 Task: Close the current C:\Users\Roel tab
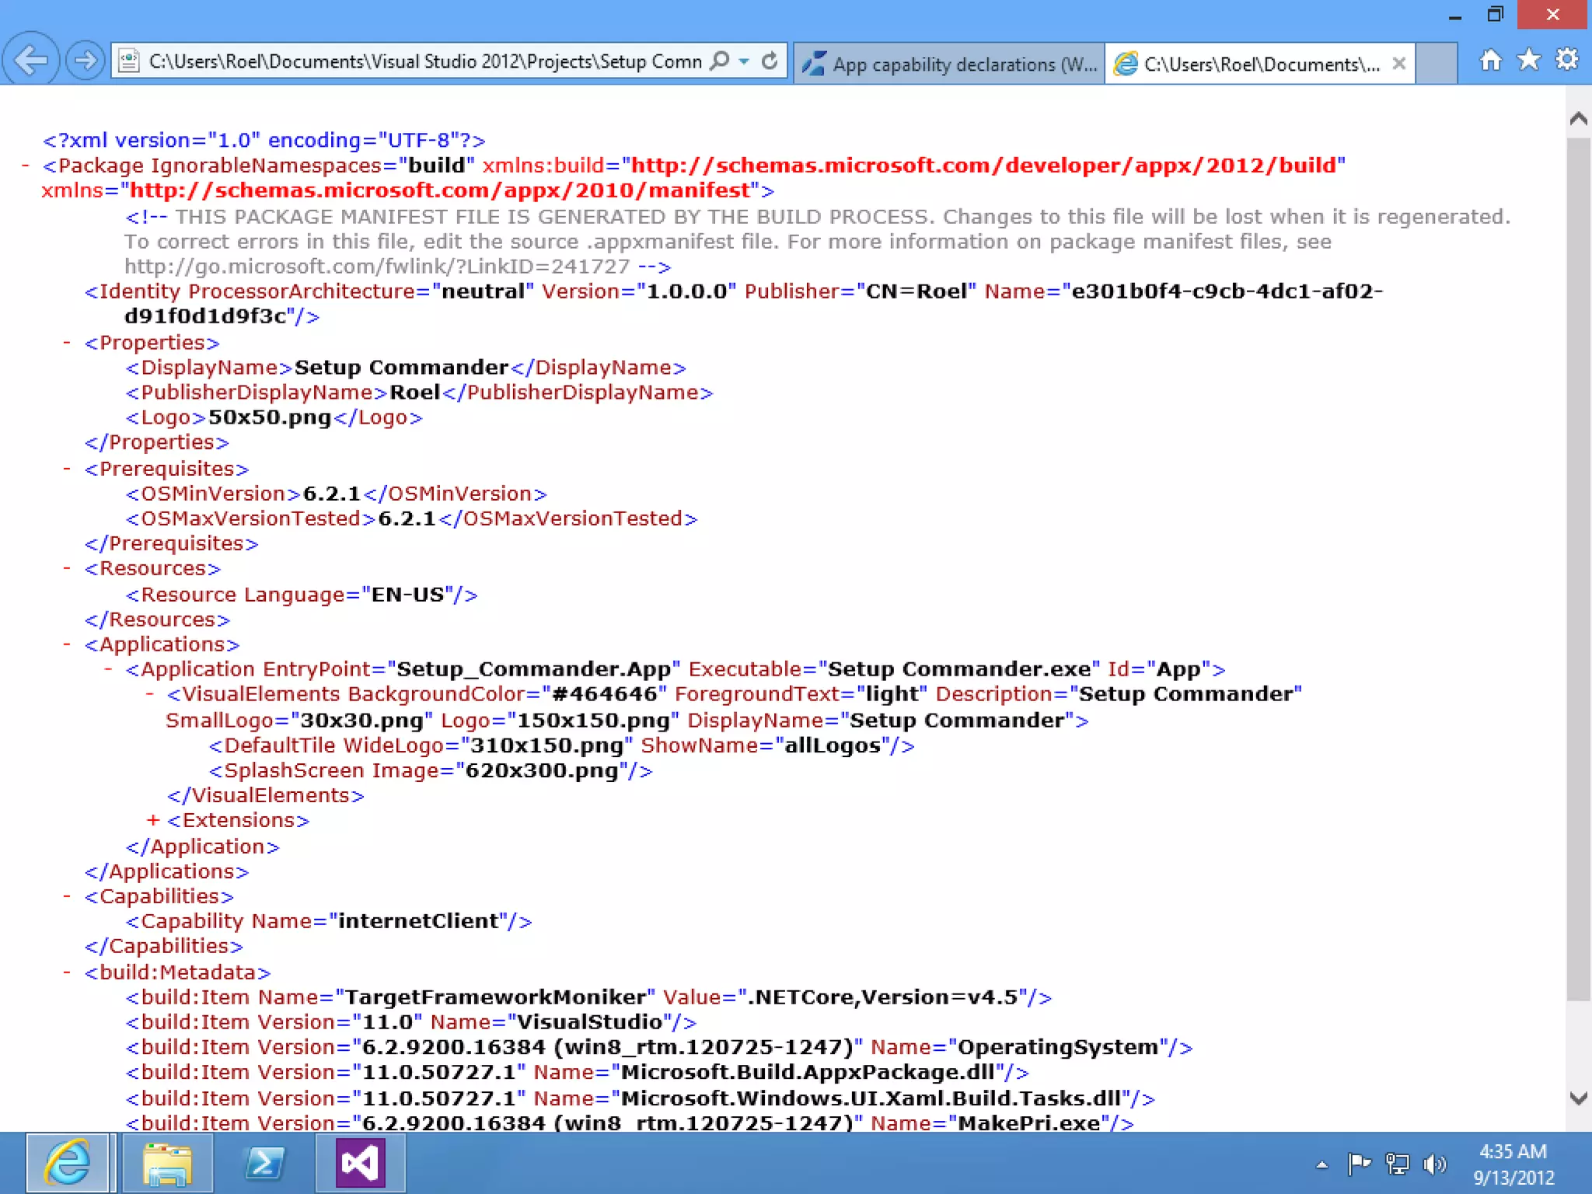(x=1398, y=64)
